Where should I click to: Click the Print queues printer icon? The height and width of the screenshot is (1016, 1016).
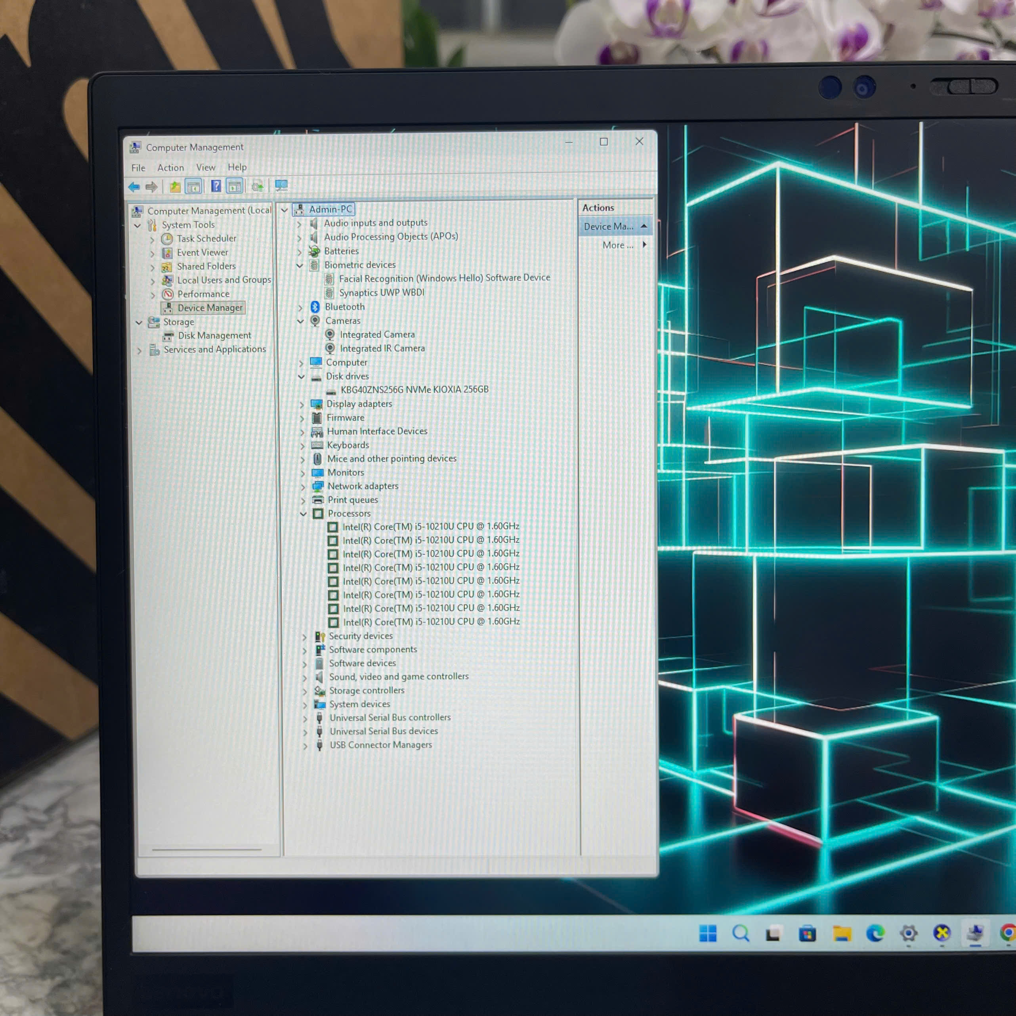tap(318, 500)
